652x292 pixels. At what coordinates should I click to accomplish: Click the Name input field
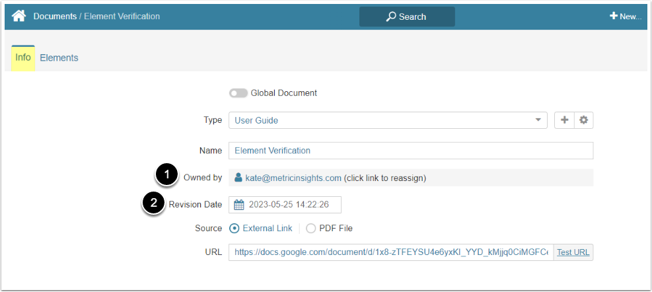pyautogui.click(x=410, y=151)
